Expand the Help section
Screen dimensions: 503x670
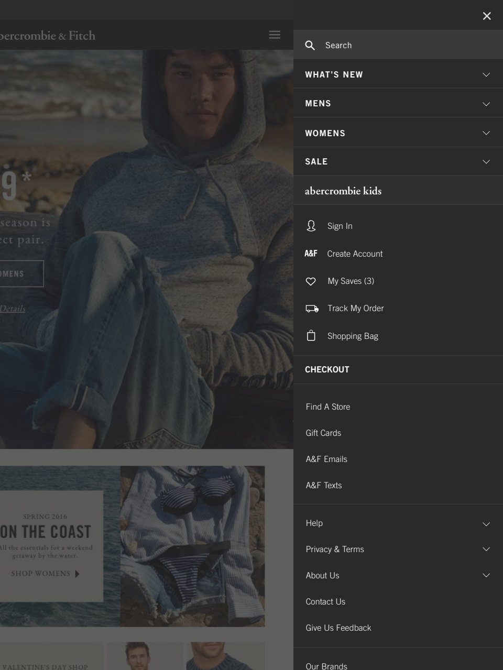(486, 523)
